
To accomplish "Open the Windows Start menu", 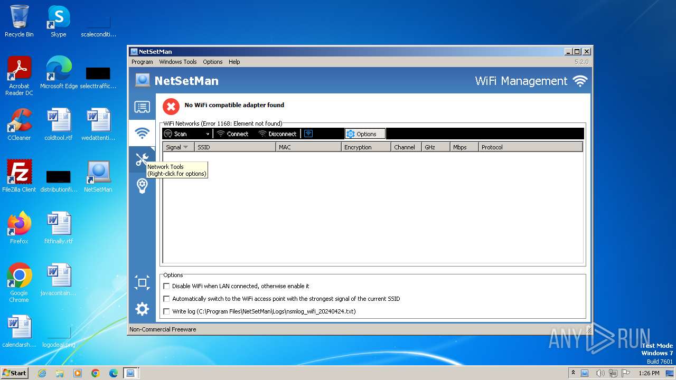I will click(x=15, y=373).
